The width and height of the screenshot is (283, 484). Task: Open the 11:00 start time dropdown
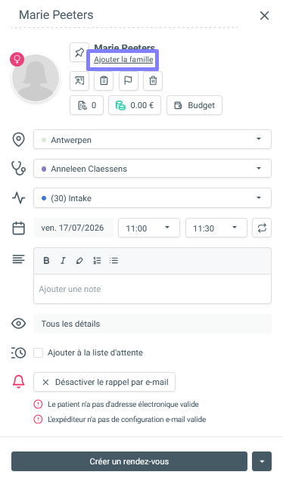tap(149, 228)
